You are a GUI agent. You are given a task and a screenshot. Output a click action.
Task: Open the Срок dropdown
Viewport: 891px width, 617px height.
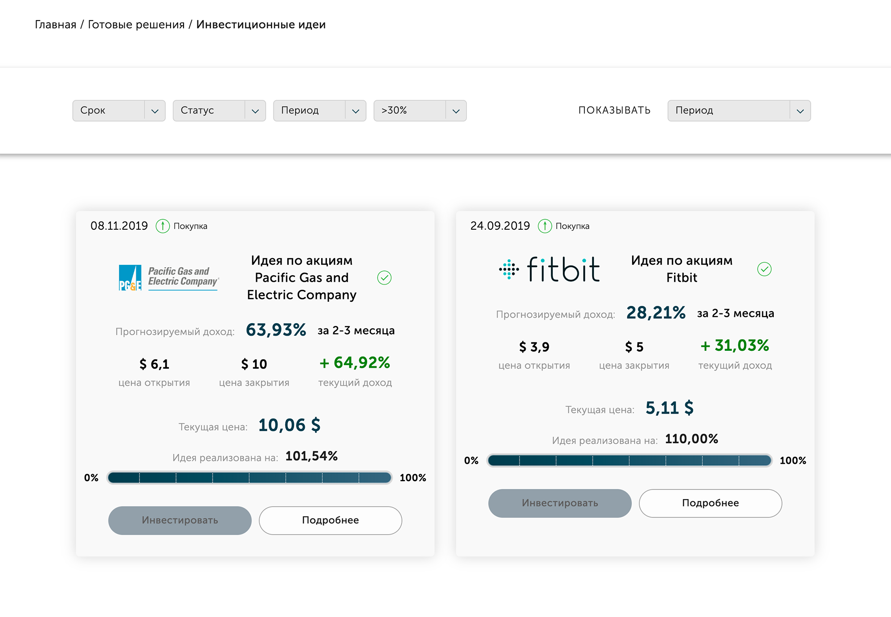pos(119,110)
